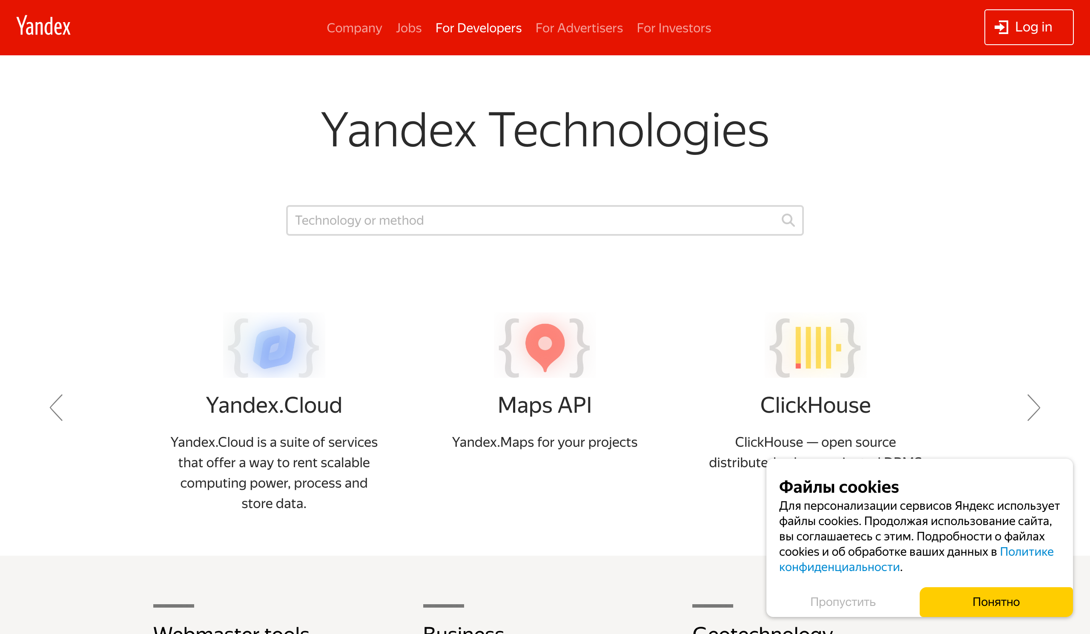This screenshot has height=634, width=1090.
Task: Click the right carousel arrow icon
Action: tap(1034, 408)
